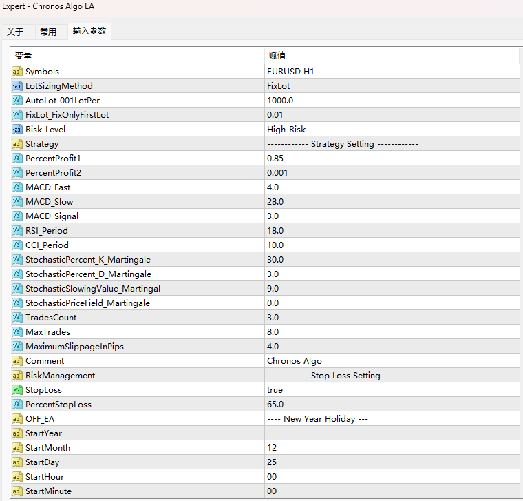Click the icon beside CCI_Period
523x501 pixels.
17,245
